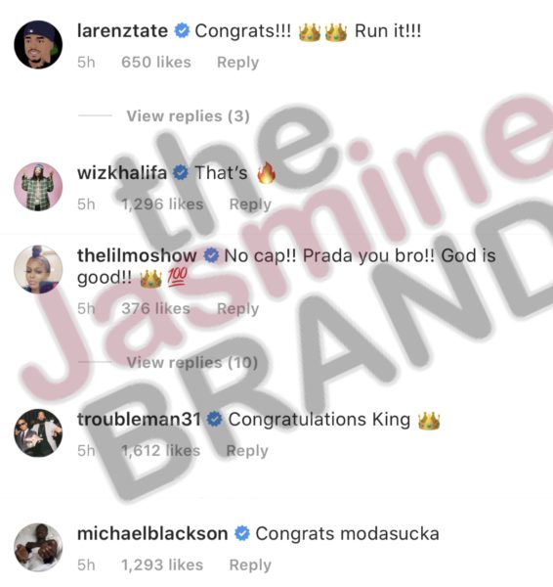Reply to michaelblackson's comment
The height and width of the screenshot is (587, 553).
250,564
